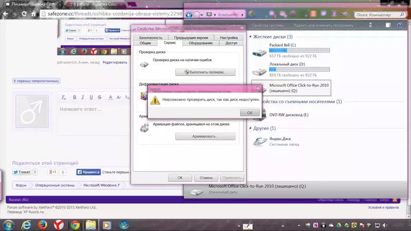Open File Explorer folder from taskbar
411x231 pixels.
coord(91,225)
